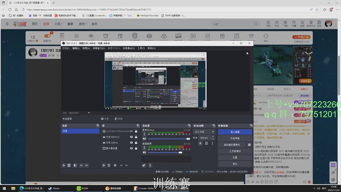
Task: Open source properties gear icon
Action: 115,166
